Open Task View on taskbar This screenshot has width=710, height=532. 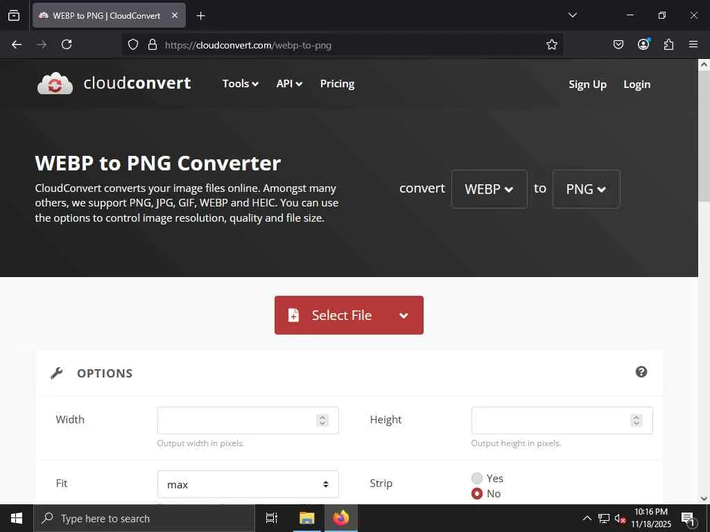272,518
